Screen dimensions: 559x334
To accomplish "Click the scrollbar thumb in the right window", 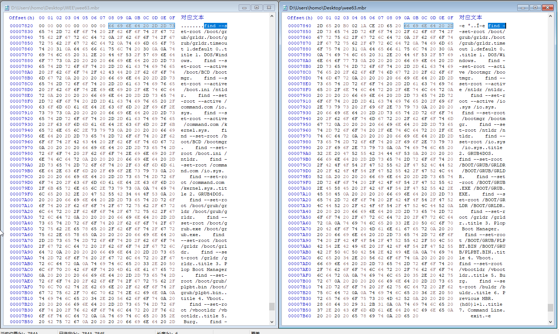I will point(550,308).
